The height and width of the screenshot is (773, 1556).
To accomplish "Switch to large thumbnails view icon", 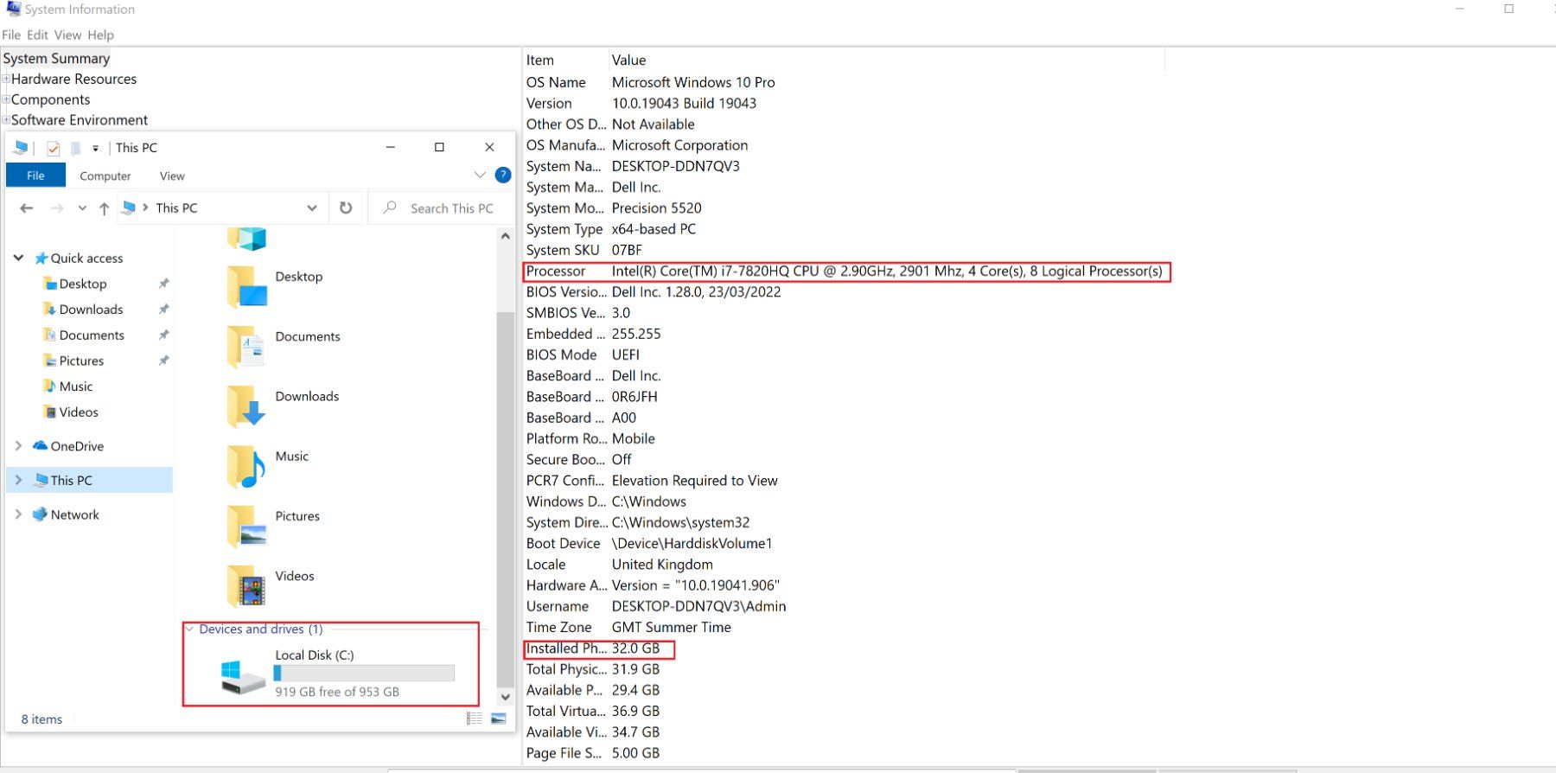I will 498,719.
